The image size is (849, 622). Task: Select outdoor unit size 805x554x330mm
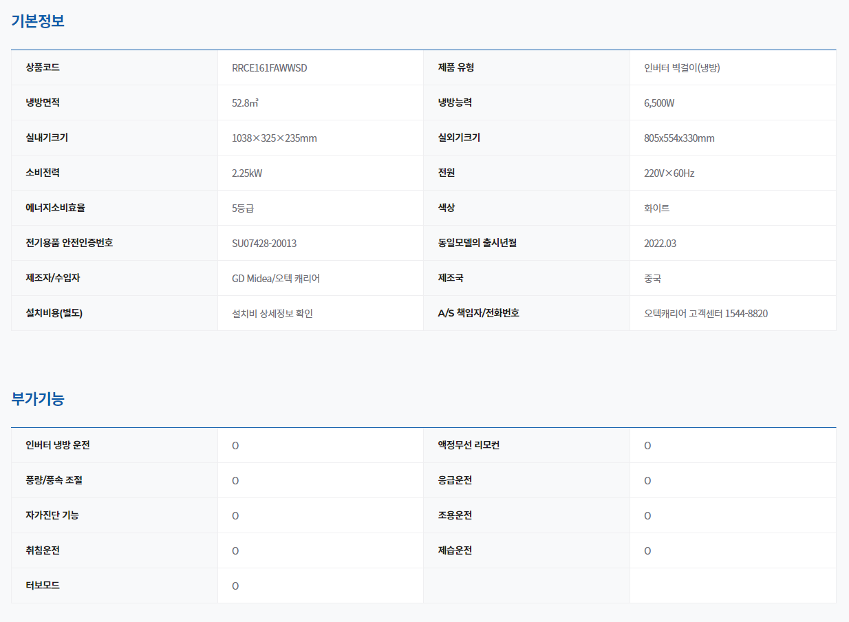point(679,138)
